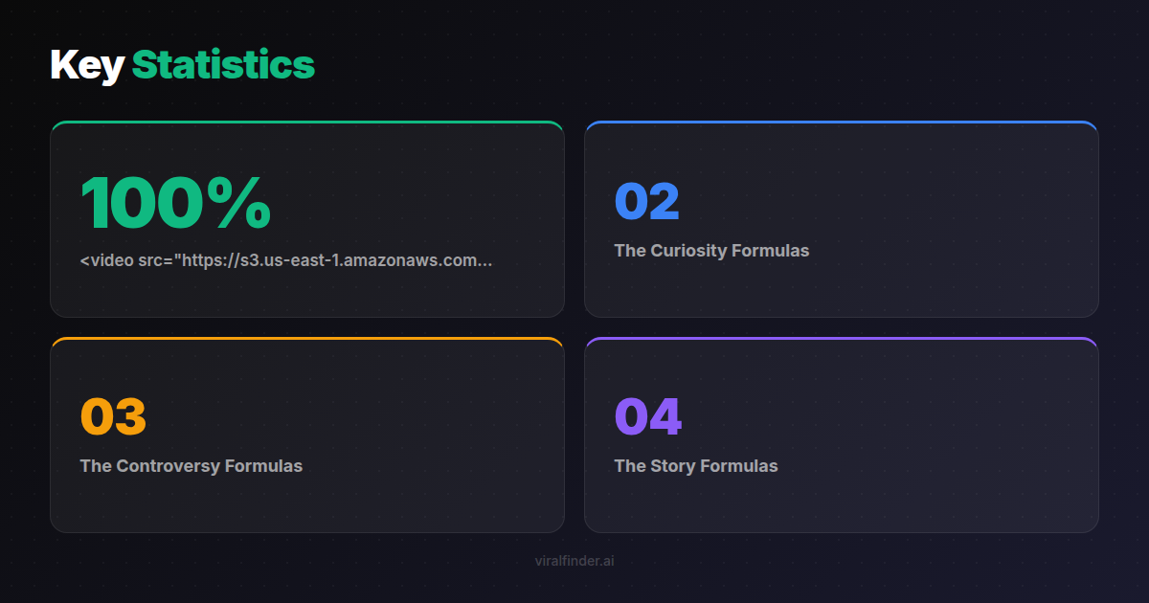Click the blue top border of the Curiosity card

[x=841, y=123]
